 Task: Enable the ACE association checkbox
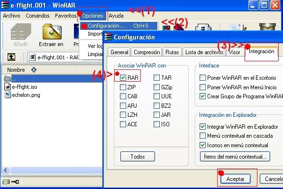(123, 124)
